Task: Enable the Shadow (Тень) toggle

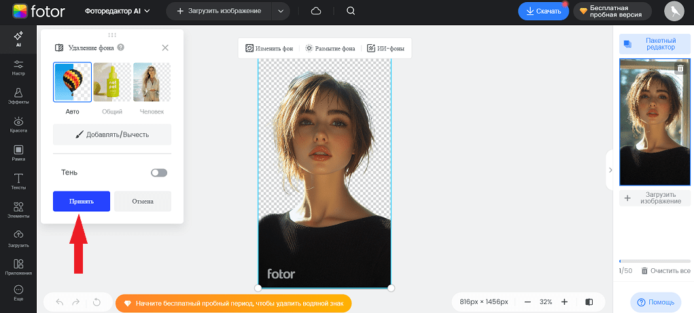Action: pyautogui.click(x=158, y=173)
